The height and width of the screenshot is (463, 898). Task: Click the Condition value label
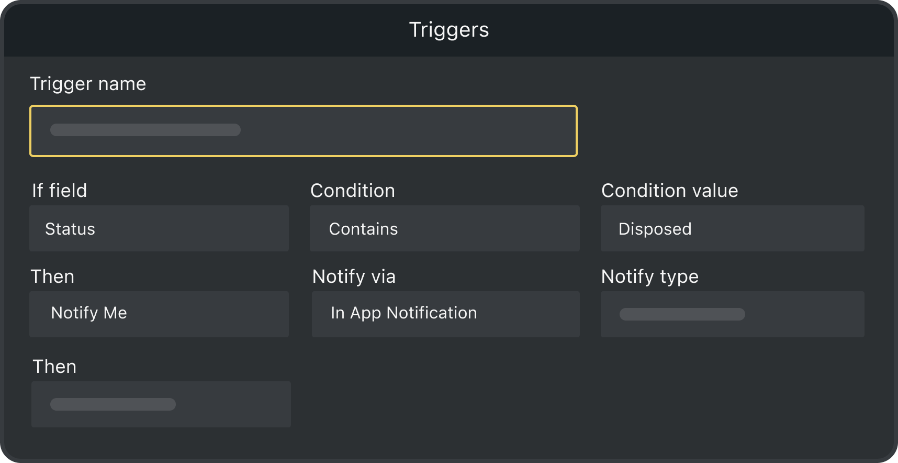coord(669,191)
